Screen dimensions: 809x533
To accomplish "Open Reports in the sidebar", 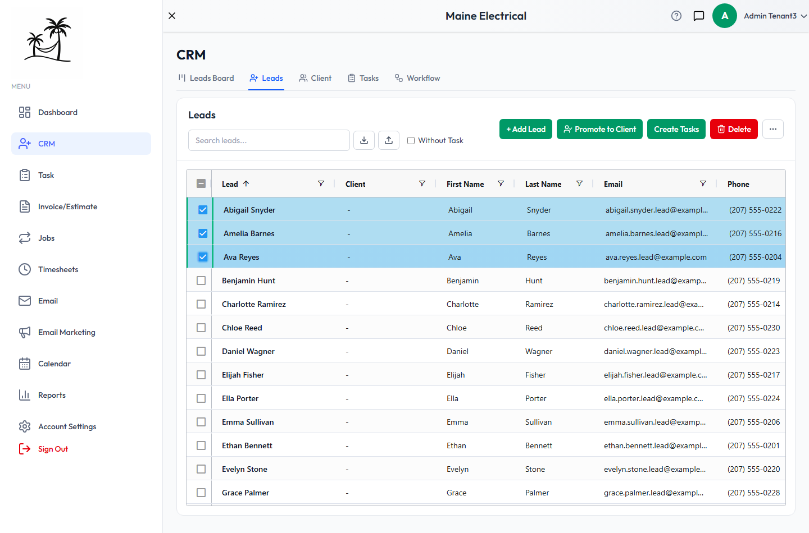I will [x=81, y=395].
